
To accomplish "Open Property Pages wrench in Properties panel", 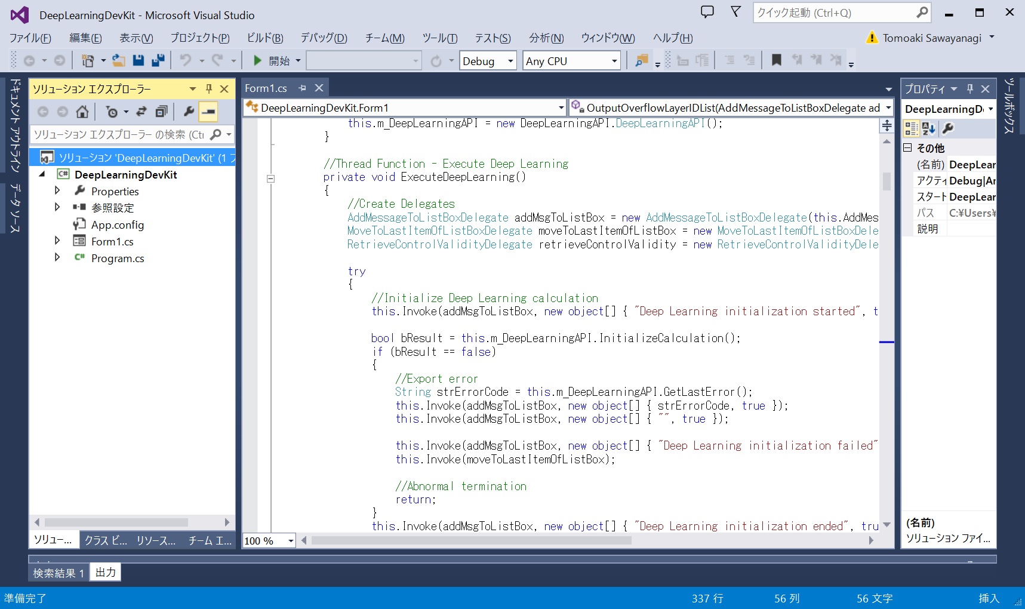I will [947, 128].
